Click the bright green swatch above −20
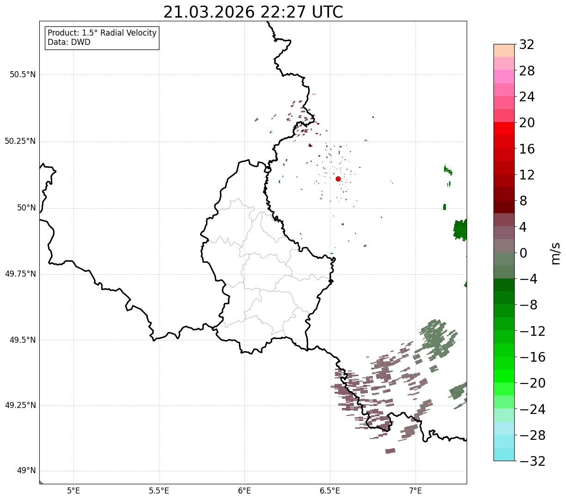The height and width of the screenshot is (500, 566). point(504,376)
